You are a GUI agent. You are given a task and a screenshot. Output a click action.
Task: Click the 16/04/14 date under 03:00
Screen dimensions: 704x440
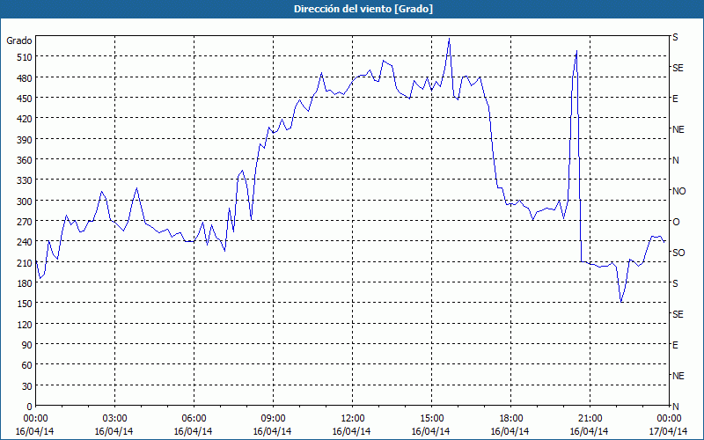[x=114, y=431]
